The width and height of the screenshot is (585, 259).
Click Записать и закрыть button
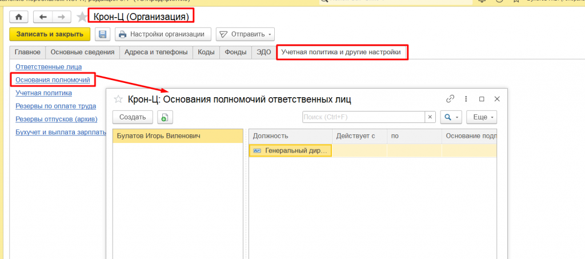50,34
